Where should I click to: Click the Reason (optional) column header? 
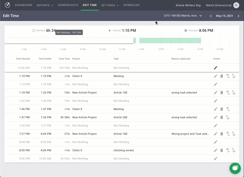[181, 59]
